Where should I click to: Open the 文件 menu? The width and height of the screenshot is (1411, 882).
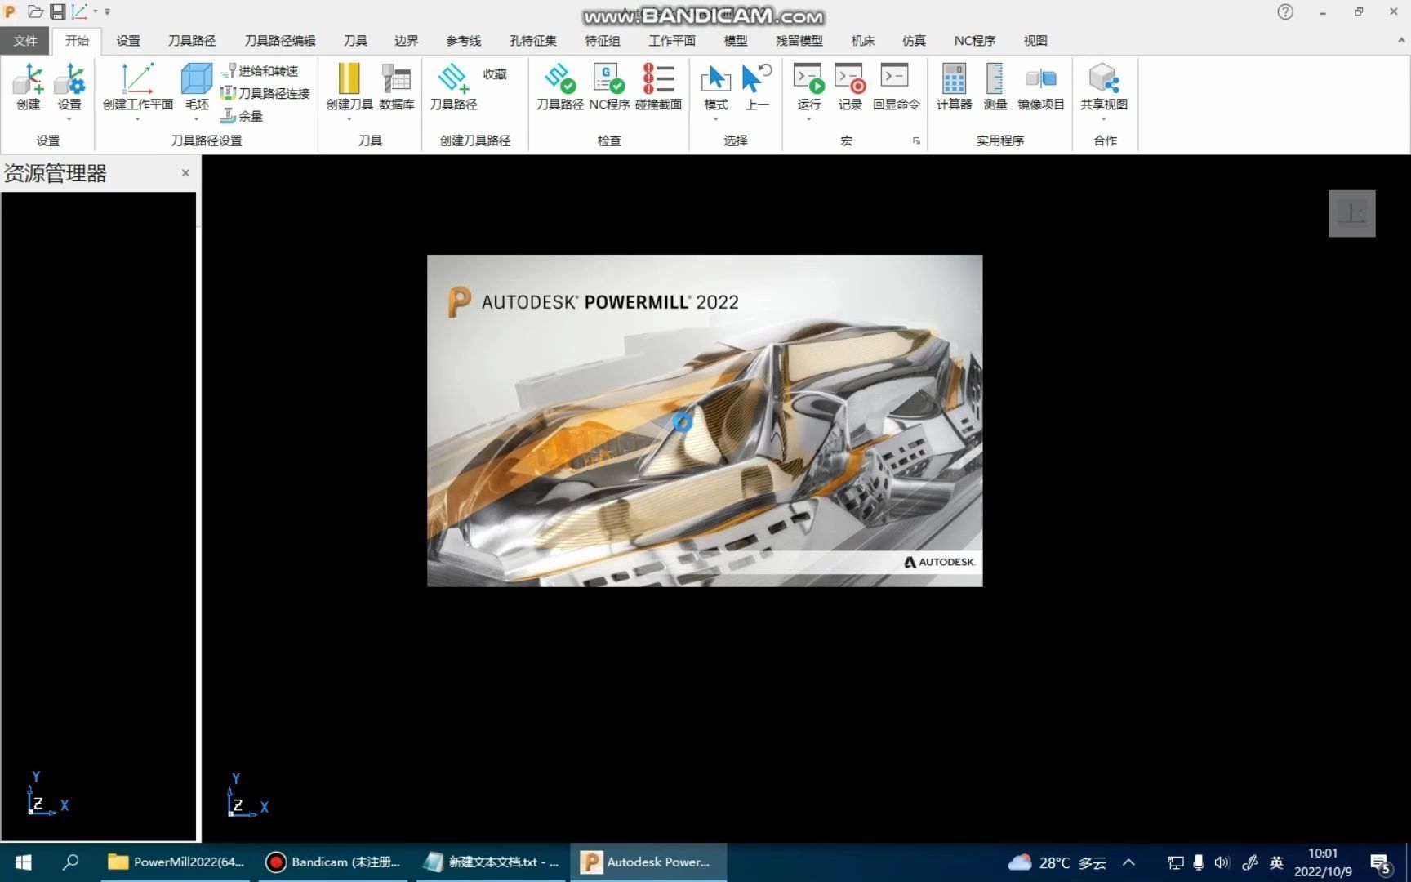tap(25, 41)
